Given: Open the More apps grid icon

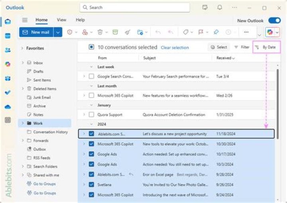Looking at the screenshot, I should coord(8,120).
